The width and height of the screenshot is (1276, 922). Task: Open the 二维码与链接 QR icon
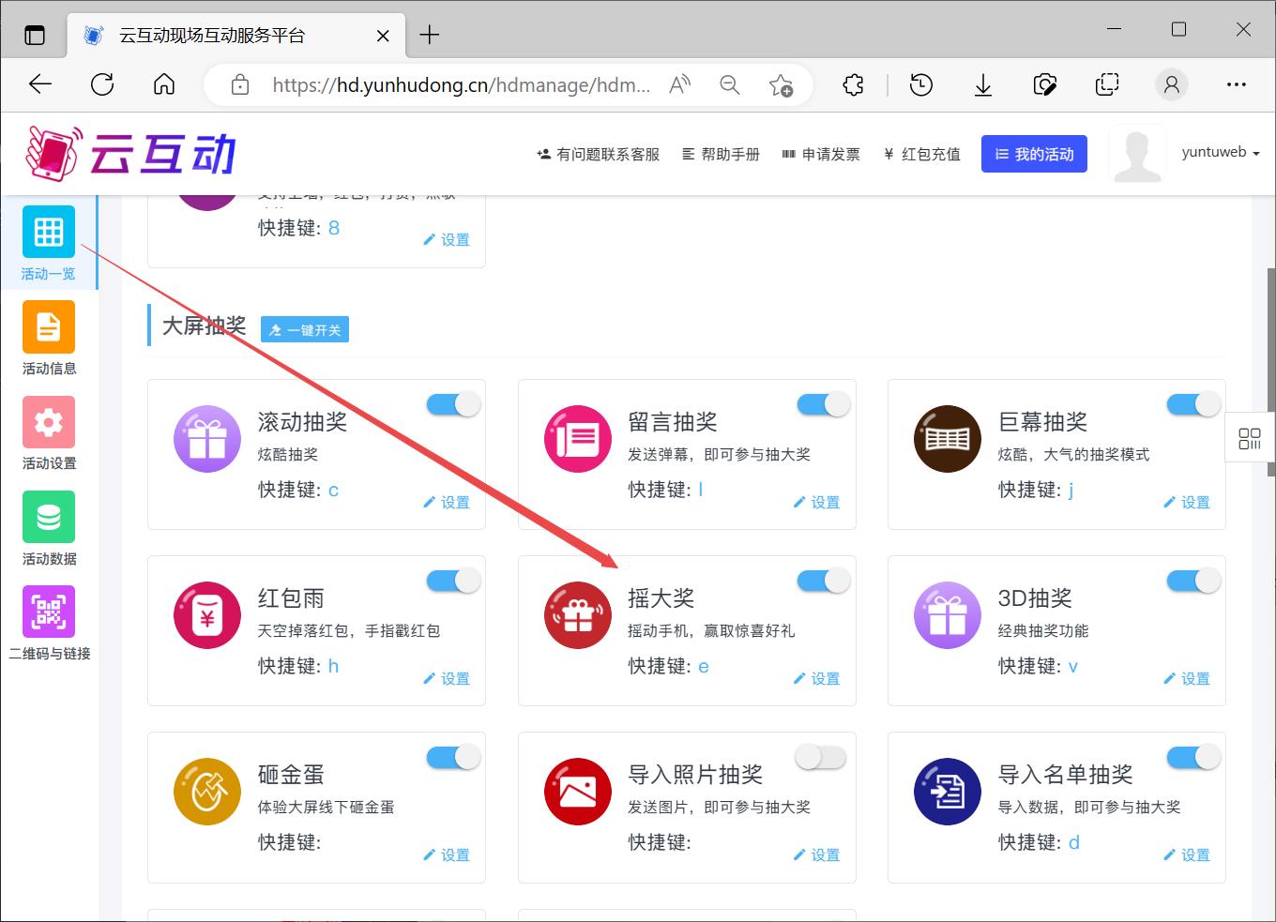coord(49,612)
